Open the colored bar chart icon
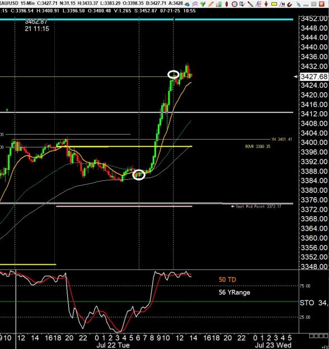 (219, 4)
